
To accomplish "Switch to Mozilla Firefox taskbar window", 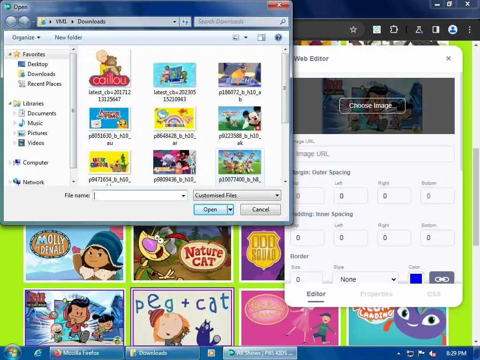I will tap(87, 352).
